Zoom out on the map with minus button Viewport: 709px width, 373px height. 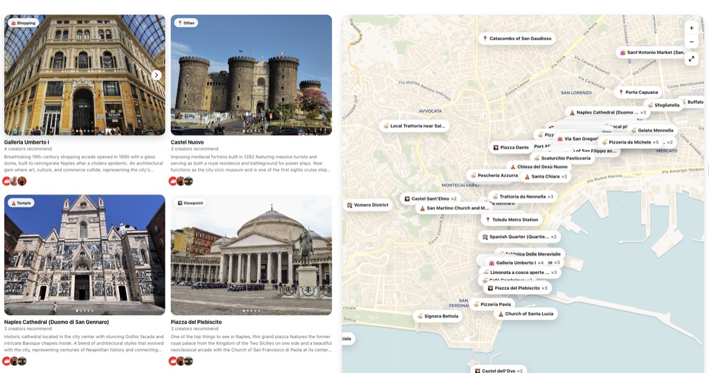click(692, 42)
